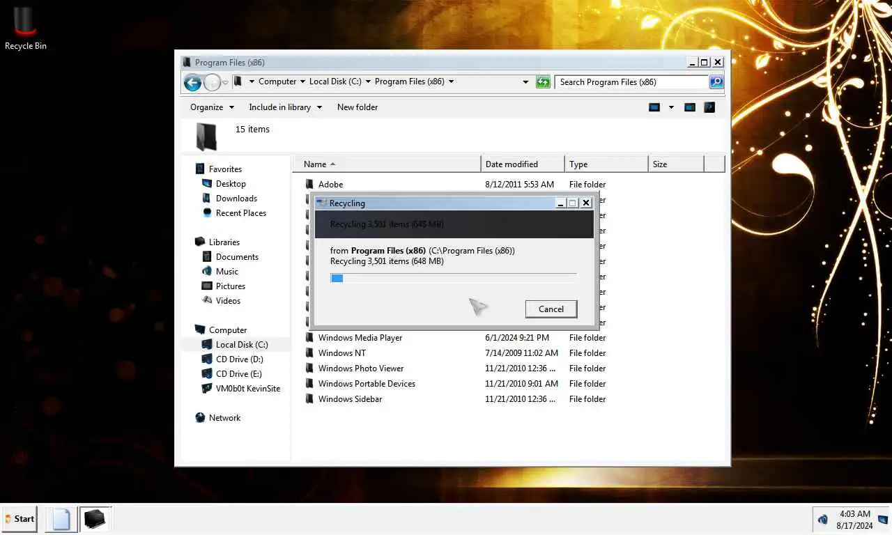Click the green Refresh button
This screenshot has height=535, width=892.
pyautogui.click(x=543, y=82)
